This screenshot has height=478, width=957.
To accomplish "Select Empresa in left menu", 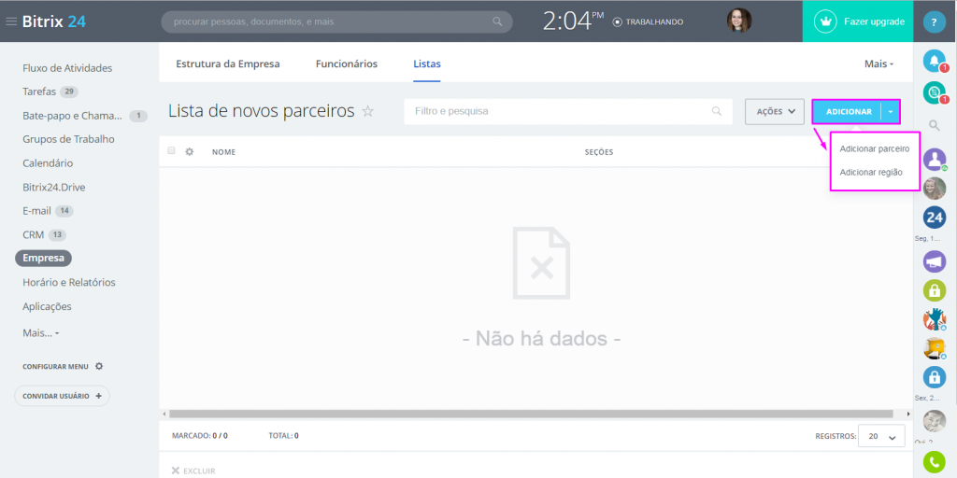I will pos(43,258).
